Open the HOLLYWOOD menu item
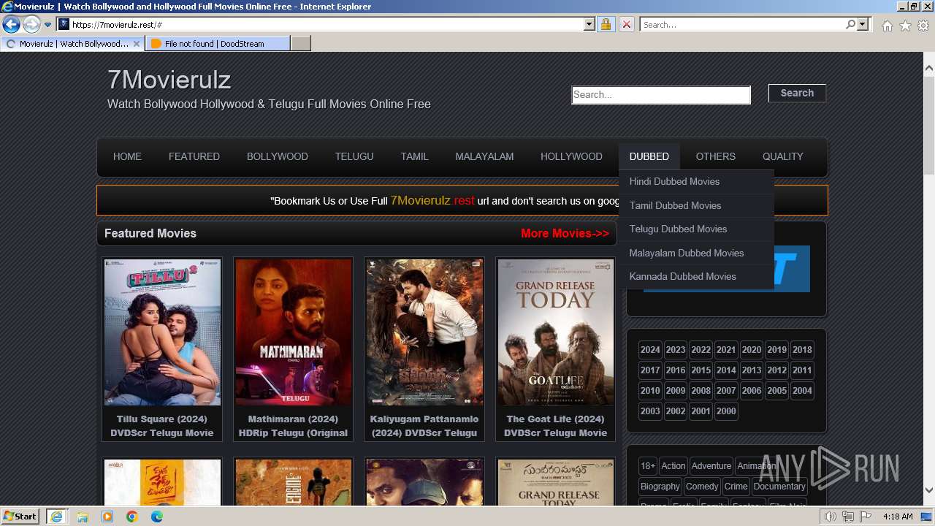 coord(571,156)
